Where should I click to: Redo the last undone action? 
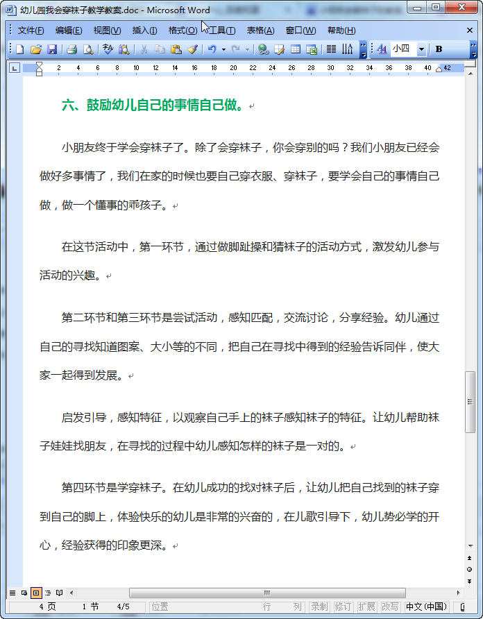tap(236, 49)
